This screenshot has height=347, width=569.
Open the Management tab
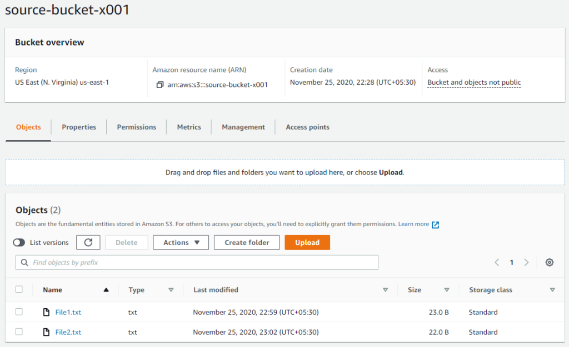[243, 127]
